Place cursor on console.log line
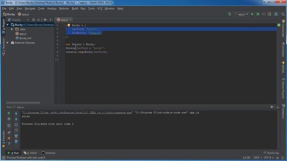Image resolution: width=287 pixels, height=161 pixels. (87, 52)
